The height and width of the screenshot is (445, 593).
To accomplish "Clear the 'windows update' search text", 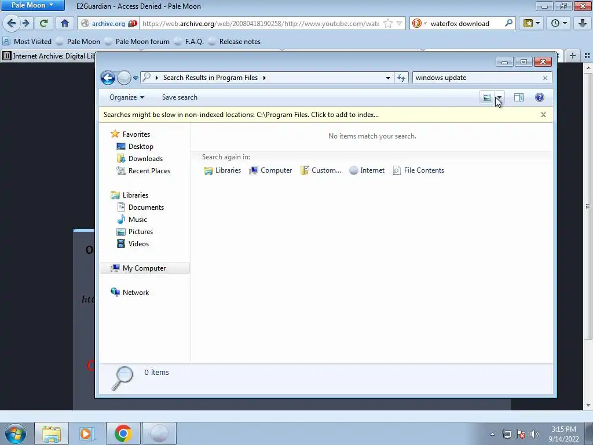I will tap(545, 78).
